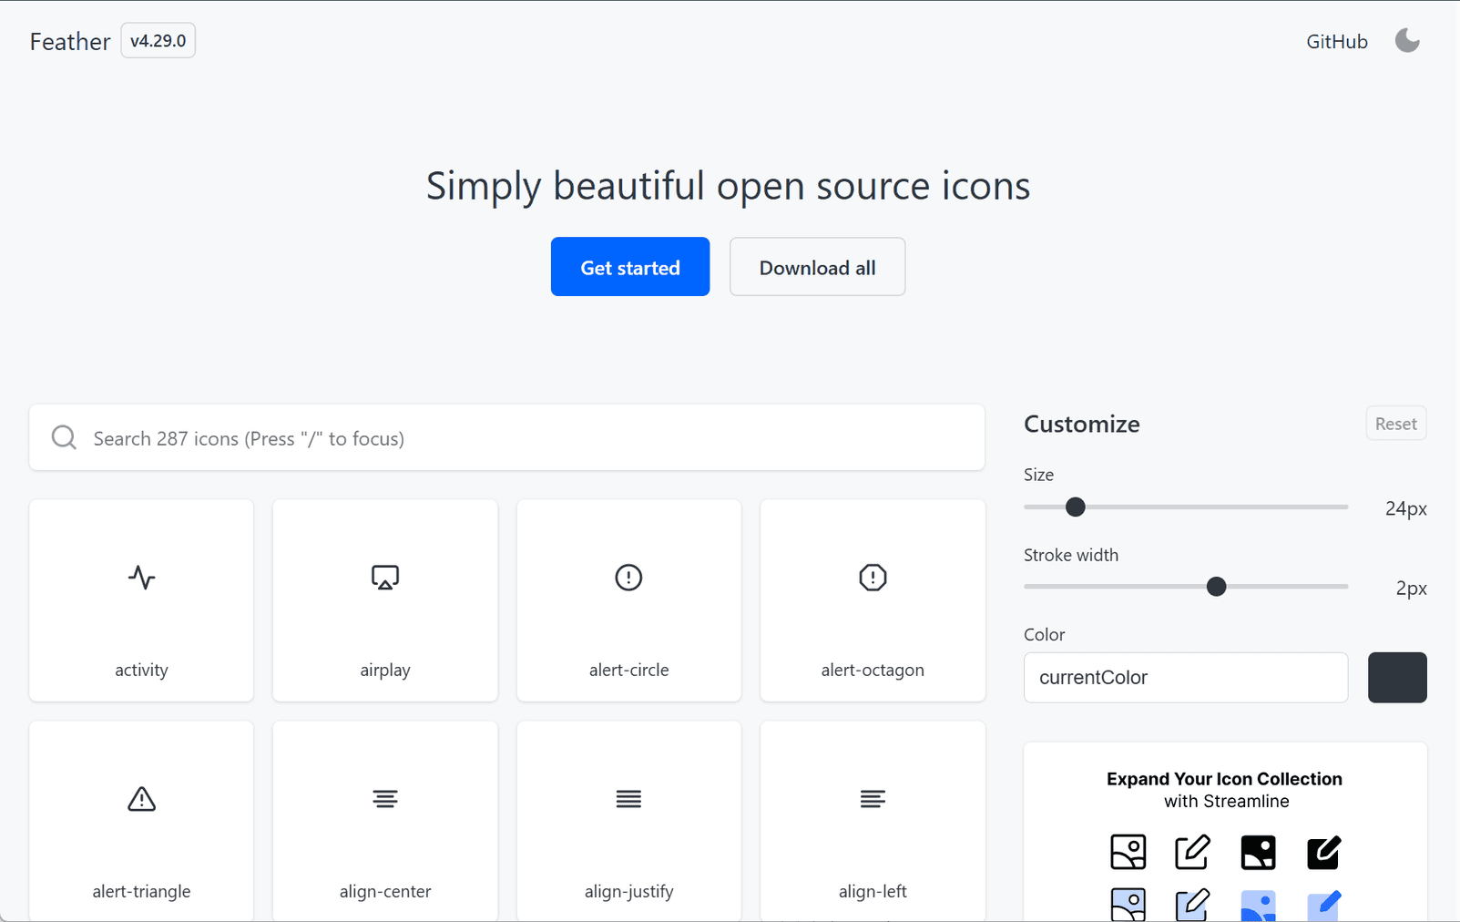Adjust the Size slider handle

[1075, 507]
